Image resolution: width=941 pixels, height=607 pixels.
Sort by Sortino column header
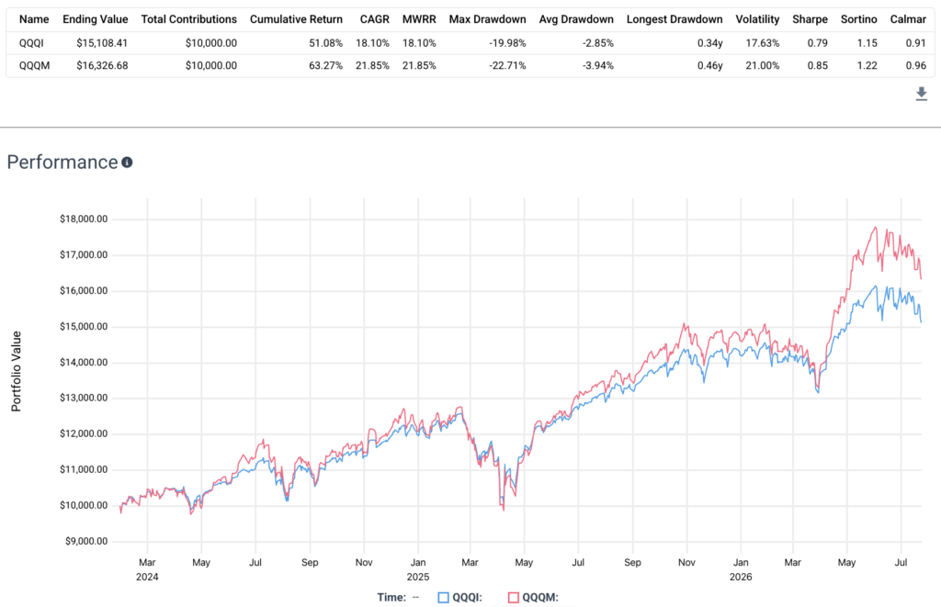[859, 19]
